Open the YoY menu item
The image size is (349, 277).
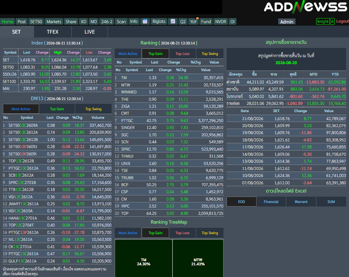point(194,21)
